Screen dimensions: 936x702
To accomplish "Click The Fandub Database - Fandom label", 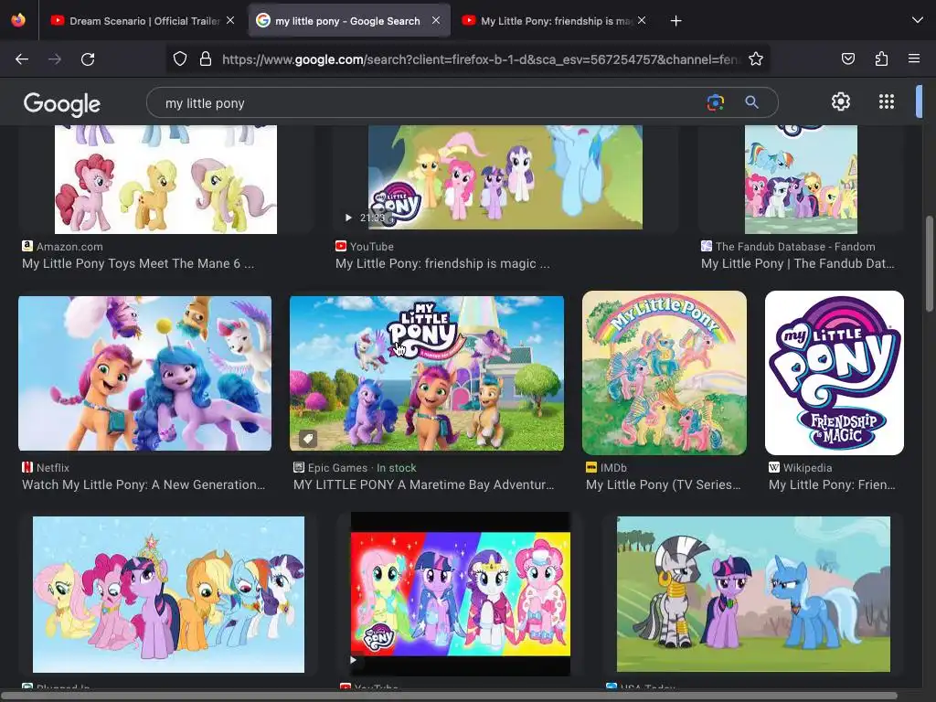I will 795,247.
